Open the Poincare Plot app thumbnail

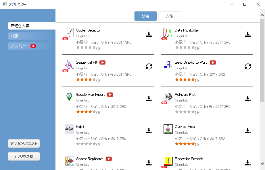pos(168,97)
